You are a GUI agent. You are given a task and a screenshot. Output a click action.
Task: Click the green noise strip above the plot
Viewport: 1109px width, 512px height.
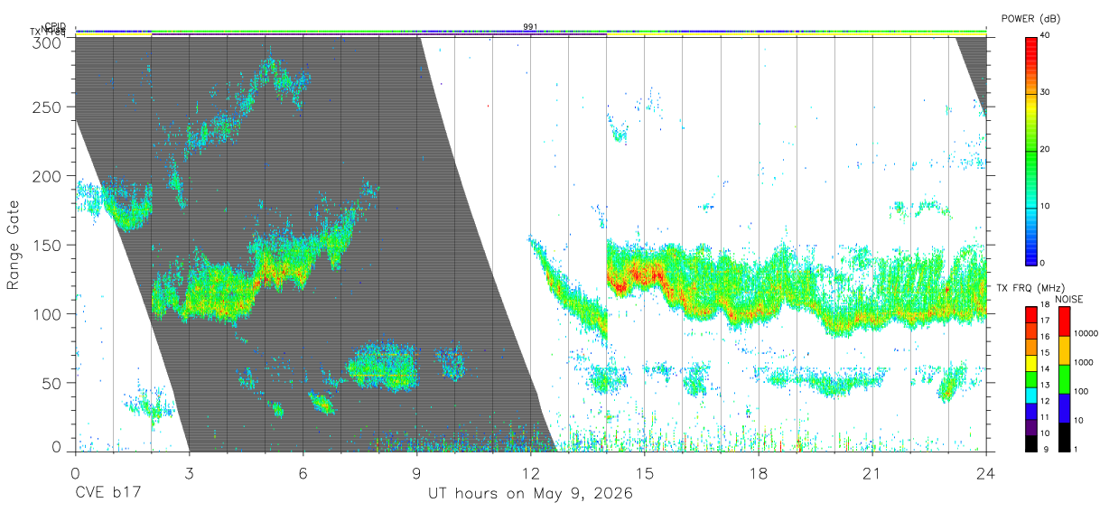coord(530,33)
